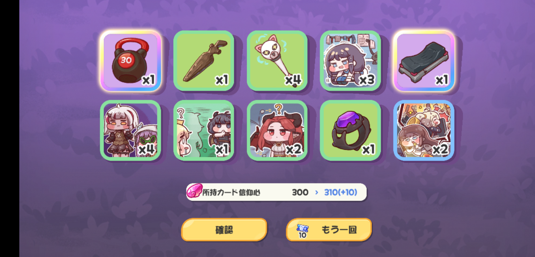The image size is (535, 257).
Task: Tap the 310(+10) updated faith value
Action: tap(340, 192)
